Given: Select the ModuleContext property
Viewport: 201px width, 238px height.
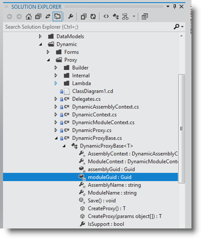Looking at the screenshot, I should pyautogui.click(x=133, y=161).
